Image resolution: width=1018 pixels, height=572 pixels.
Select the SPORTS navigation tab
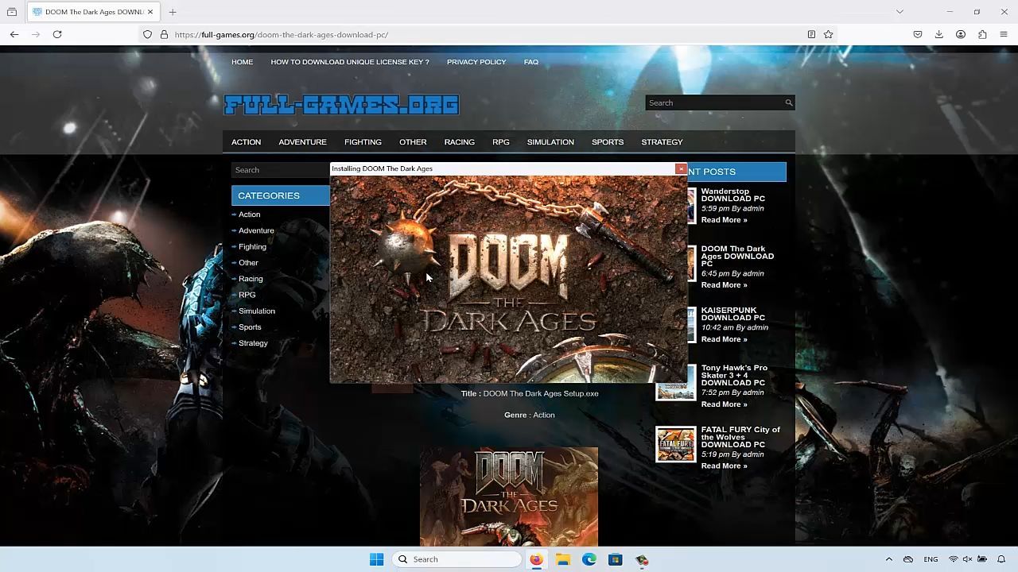pyautogui.click(x=608, y=142)
